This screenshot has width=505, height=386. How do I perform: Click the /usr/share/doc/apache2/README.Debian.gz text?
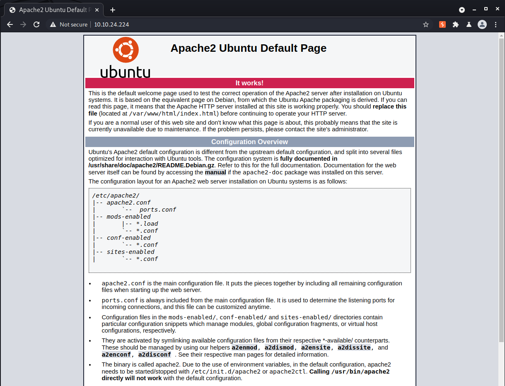(x=152, y=165)
